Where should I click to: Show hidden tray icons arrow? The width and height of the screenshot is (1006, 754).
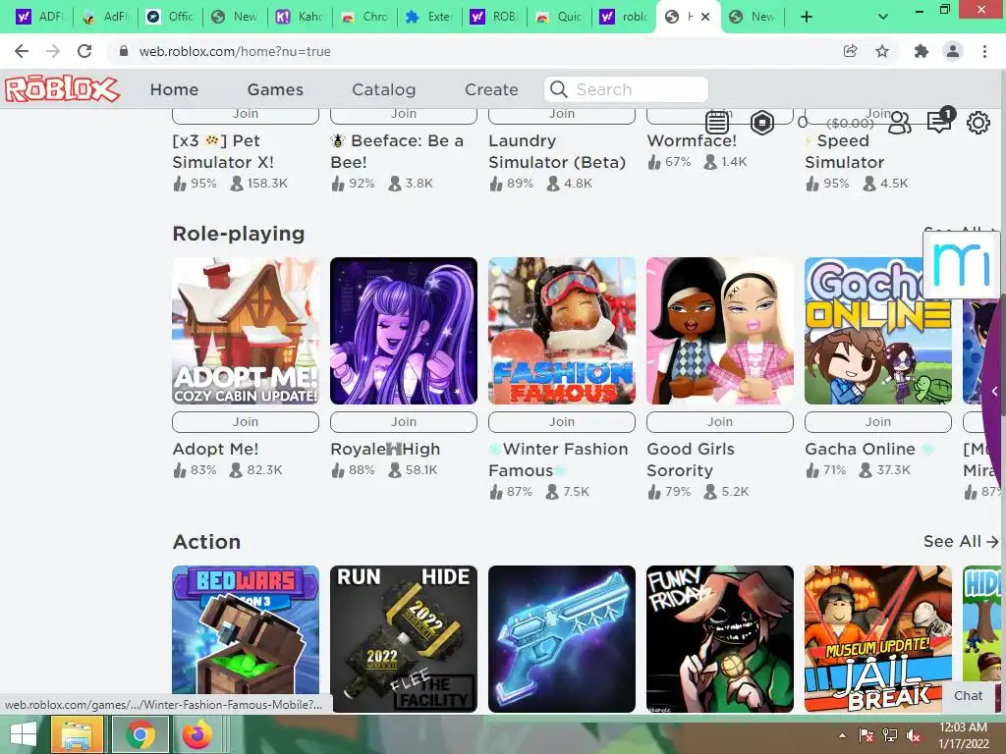842,735
